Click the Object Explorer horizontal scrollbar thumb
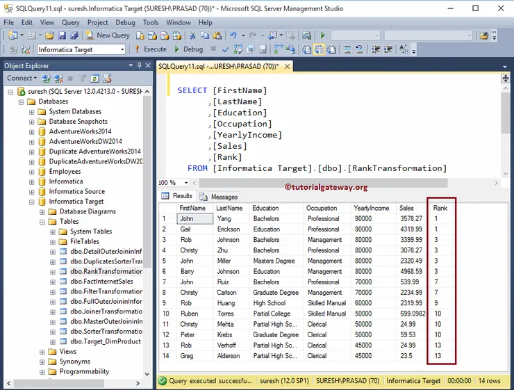 pos(59,383)
